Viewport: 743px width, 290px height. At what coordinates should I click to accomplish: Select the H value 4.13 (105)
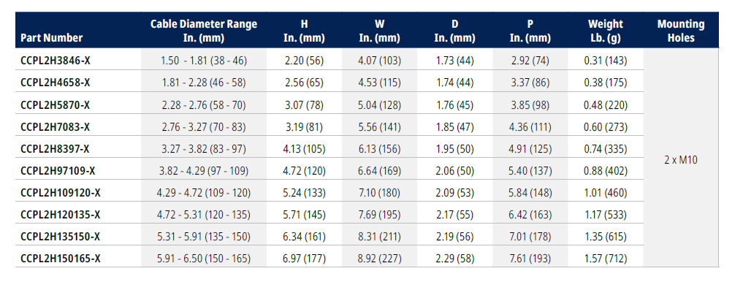pos(304,149)
